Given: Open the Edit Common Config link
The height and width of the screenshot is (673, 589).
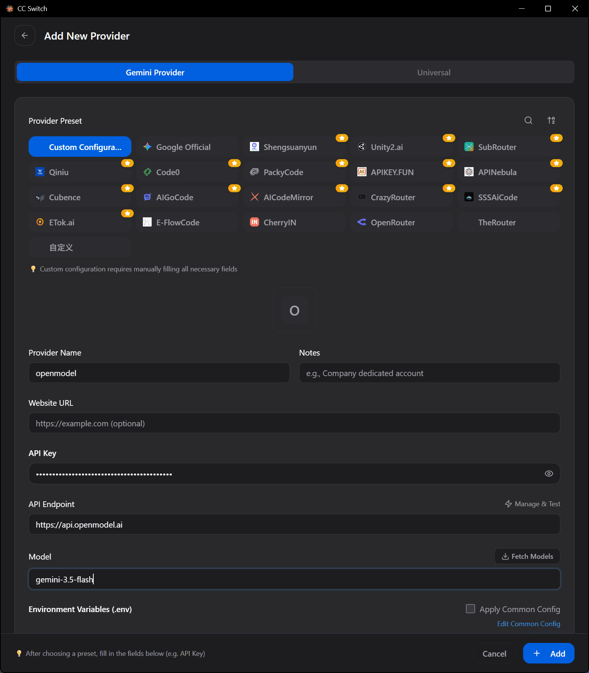Looking at the screenshot, I should [528, 624].
